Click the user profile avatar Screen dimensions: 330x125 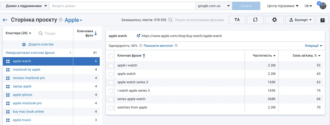(x=323, y=6)
